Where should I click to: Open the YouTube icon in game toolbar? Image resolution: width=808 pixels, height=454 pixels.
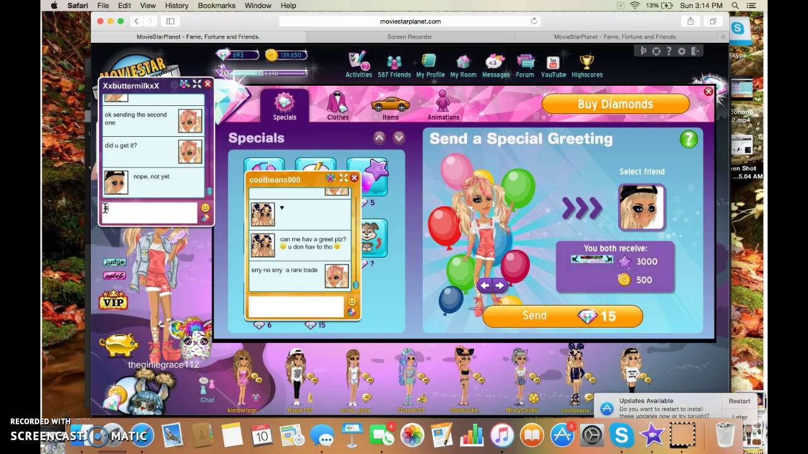[553, 65]
